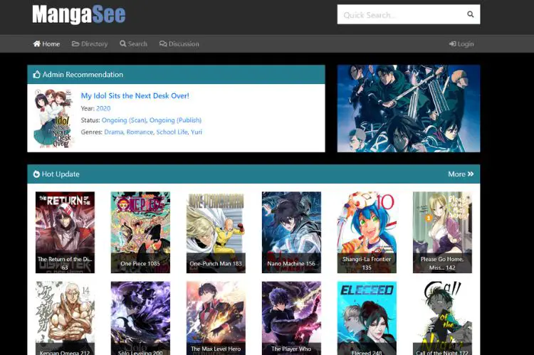This screenshot has width=534, height=355.
Task: Open Solo Leveling 200 cover
Action: pyautogui.click(x=140, y=318)
